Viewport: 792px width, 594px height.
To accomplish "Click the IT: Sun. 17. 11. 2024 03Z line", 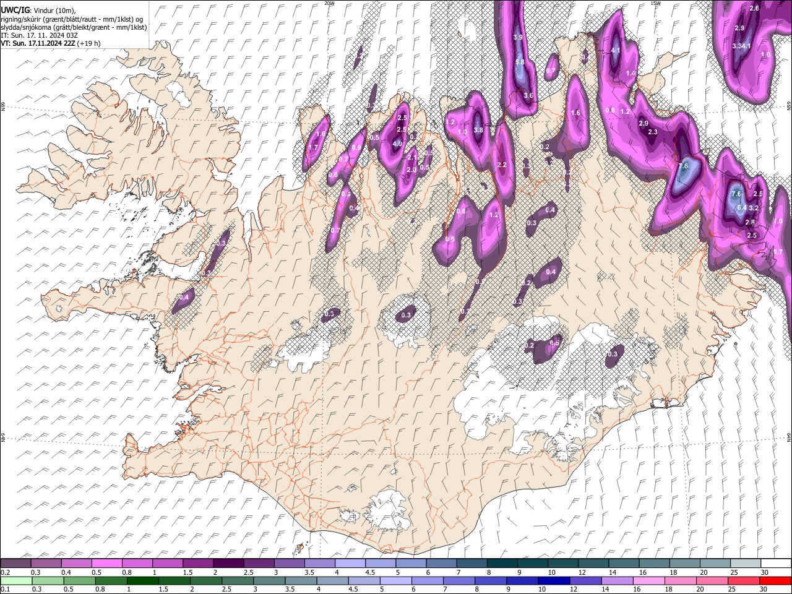I will [38, 35].
